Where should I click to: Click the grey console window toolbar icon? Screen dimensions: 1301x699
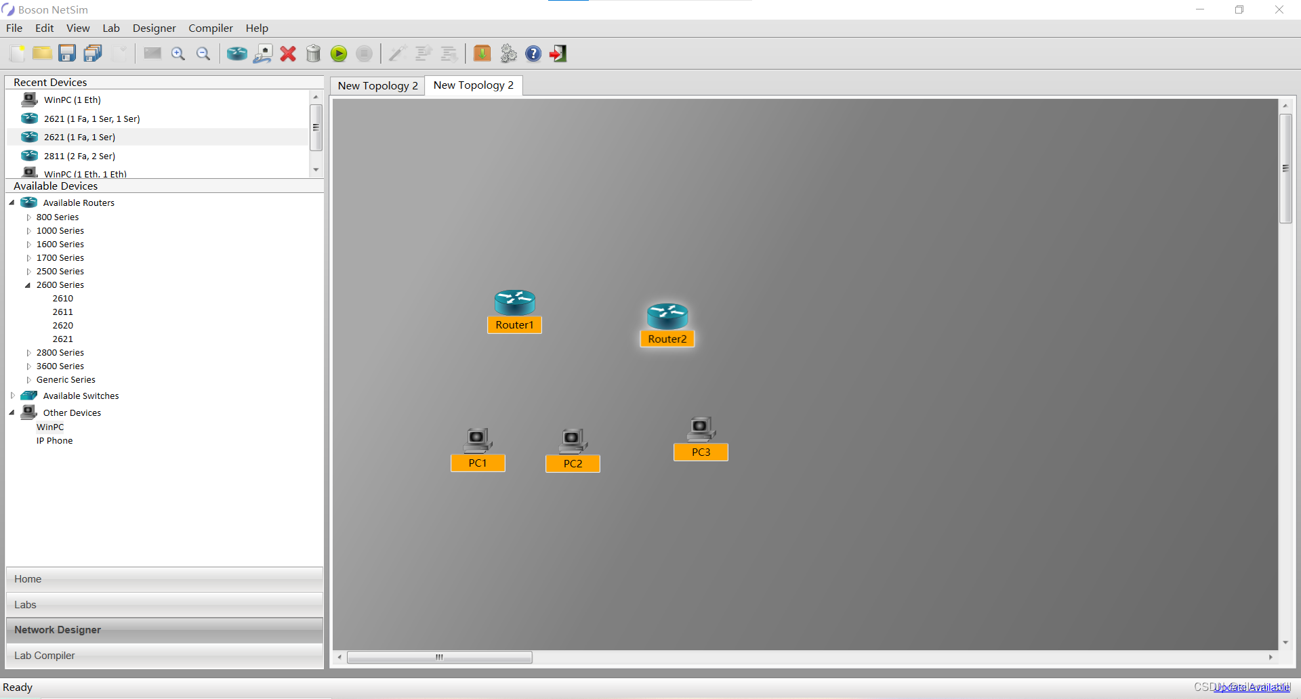152,54
